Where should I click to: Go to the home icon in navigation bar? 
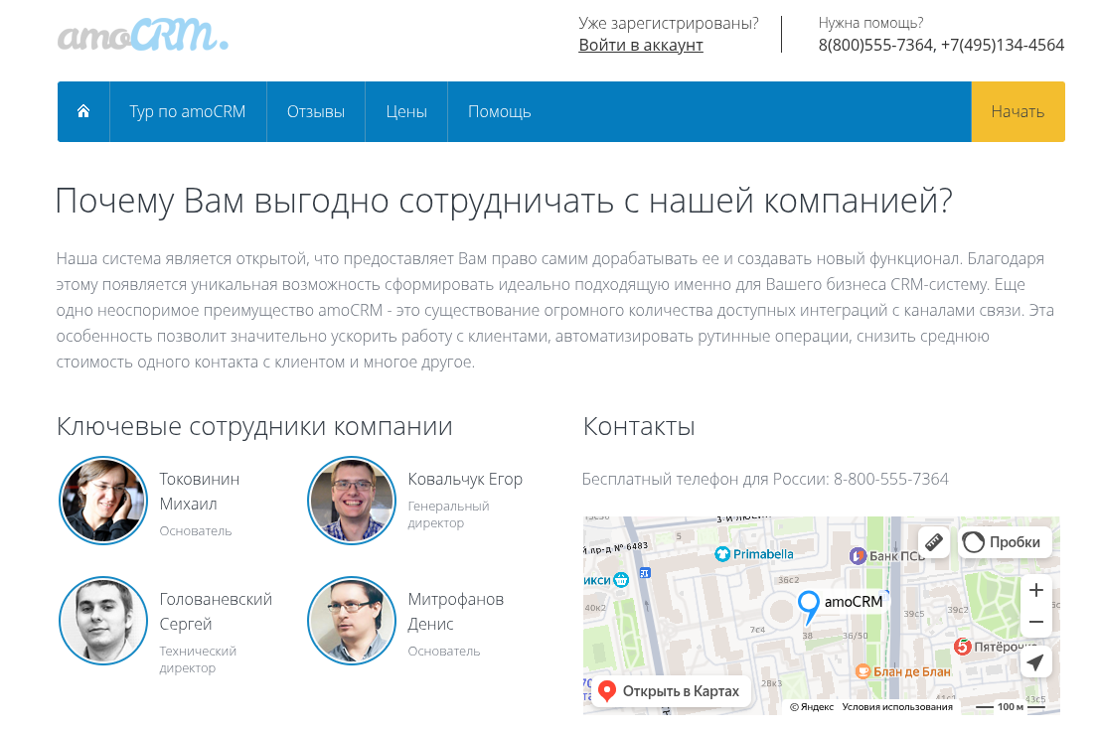(x=83, y=111)
